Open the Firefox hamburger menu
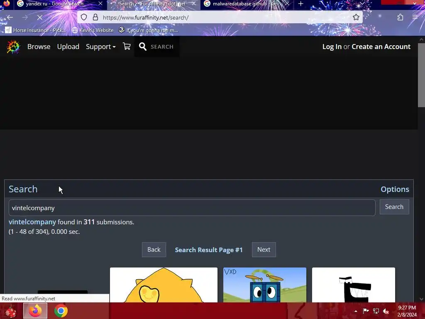 pyautogui.click(x=415, y=17)
